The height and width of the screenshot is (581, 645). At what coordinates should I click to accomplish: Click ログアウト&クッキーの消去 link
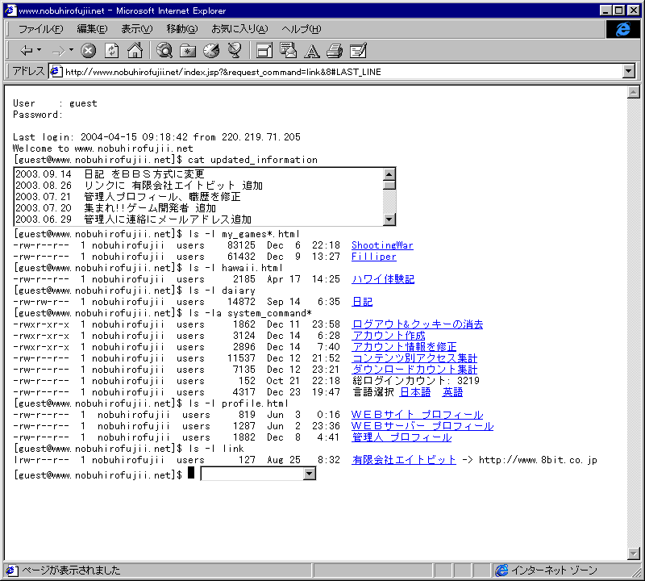click(x=418, y=324)
